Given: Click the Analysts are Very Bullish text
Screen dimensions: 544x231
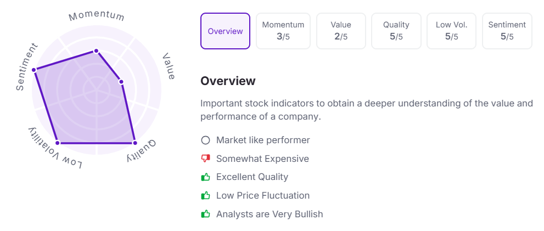Looking at the screenshot, I should [x=270, y=214].
